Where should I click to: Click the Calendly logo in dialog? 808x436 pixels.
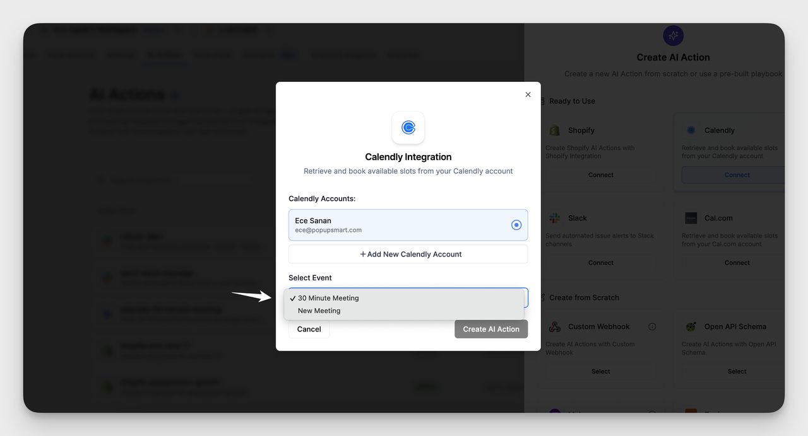pos(408,128)
